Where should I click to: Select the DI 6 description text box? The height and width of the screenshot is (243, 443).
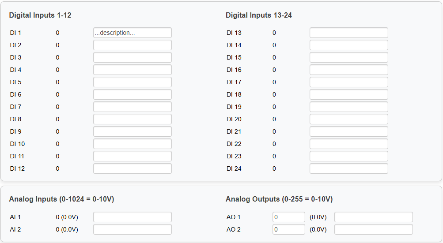(132, 94)
